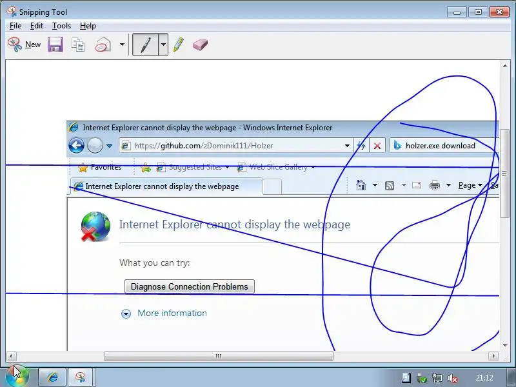Screen dimensions: 516x387
Task: Minimize the Snipping Tool window
Action: click(457, 12)
